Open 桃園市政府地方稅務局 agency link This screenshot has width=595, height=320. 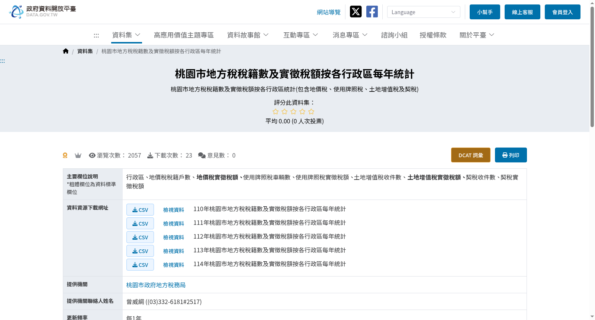[156, 285]
